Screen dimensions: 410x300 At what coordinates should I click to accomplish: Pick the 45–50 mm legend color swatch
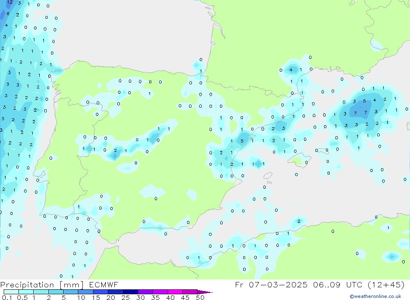(190, 292)
